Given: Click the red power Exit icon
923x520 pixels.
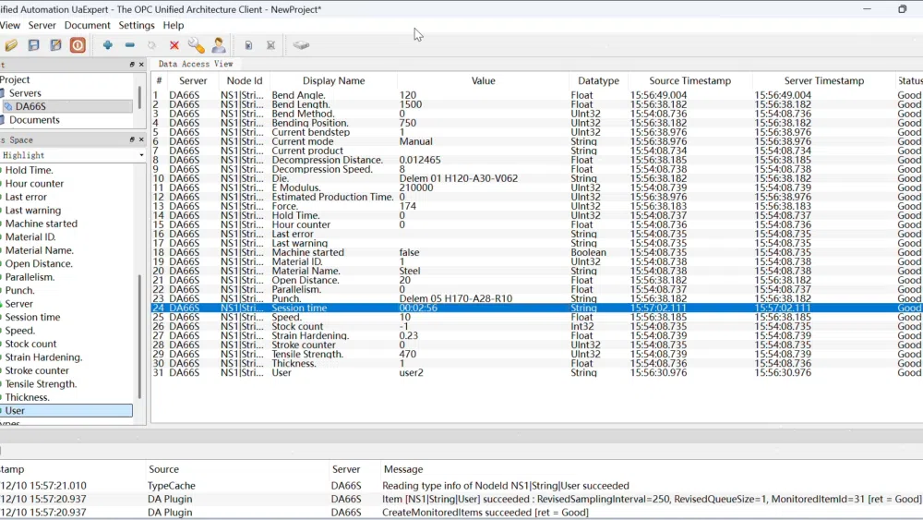Looking at the screenshot, I should pos(78,45).
